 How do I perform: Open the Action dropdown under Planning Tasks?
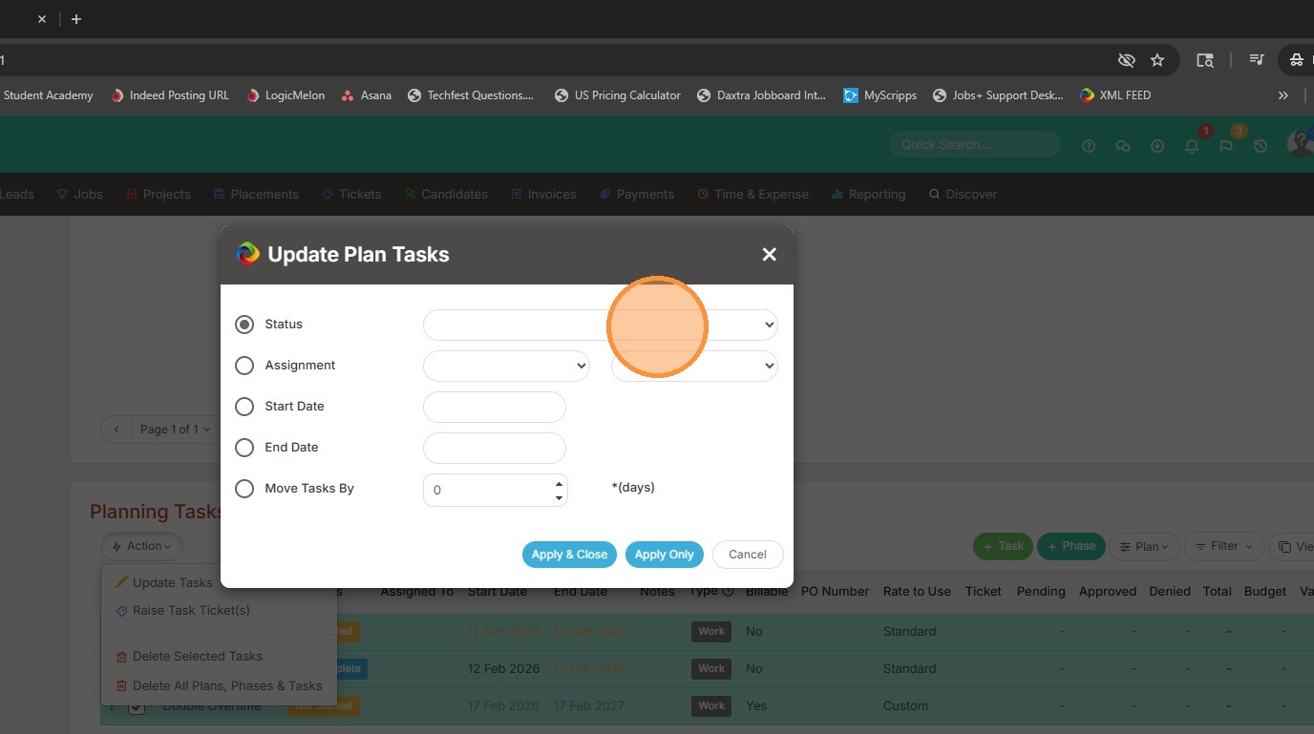click(141, 546)
